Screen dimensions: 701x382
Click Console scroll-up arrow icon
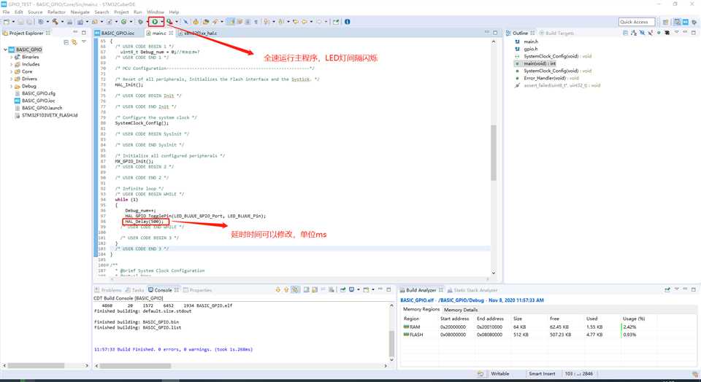pyautogui.click(x=286, y=290)
